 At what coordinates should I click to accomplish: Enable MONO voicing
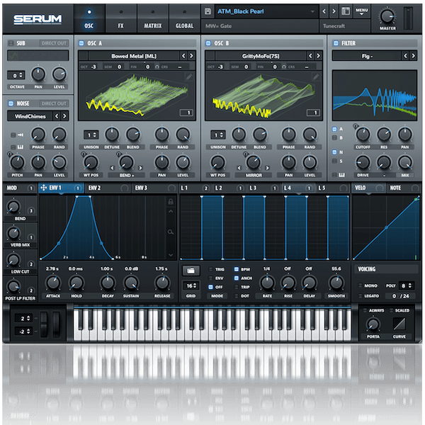pyautogui.click(x=361, y=285)
